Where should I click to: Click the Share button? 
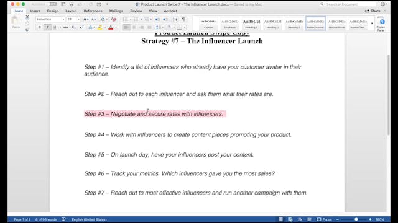(x=373, y=11)
